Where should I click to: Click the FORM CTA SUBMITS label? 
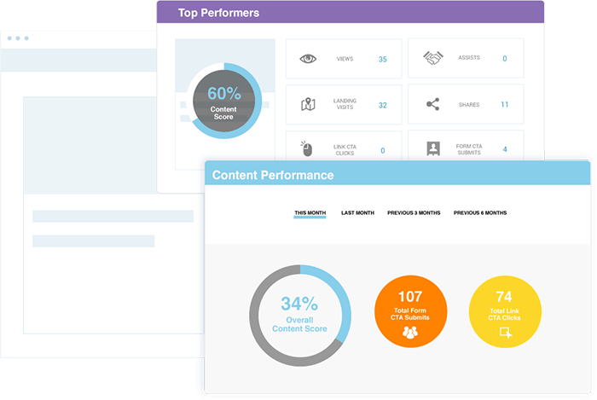[x=469, y=149]
